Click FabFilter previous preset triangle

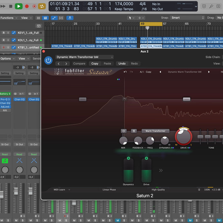[x=160, y=72]
